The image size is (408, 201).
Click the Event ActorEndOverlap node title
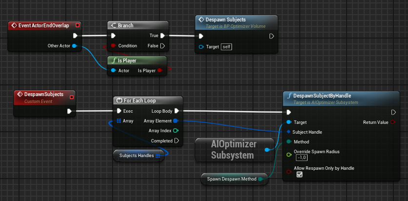pyautogui.click(x=43, y=25)
